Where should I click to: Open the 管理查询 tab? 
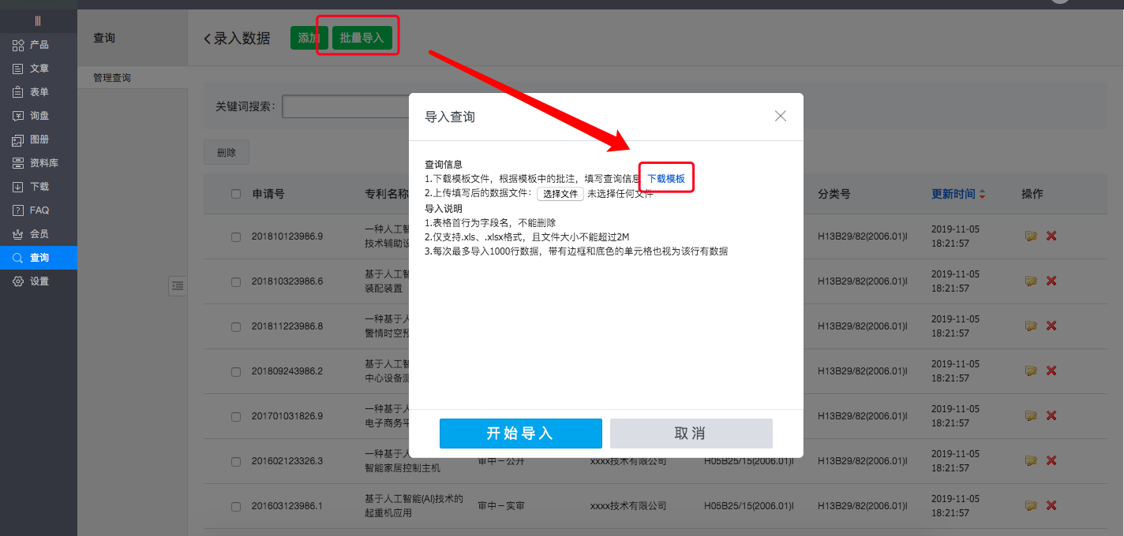112,78
